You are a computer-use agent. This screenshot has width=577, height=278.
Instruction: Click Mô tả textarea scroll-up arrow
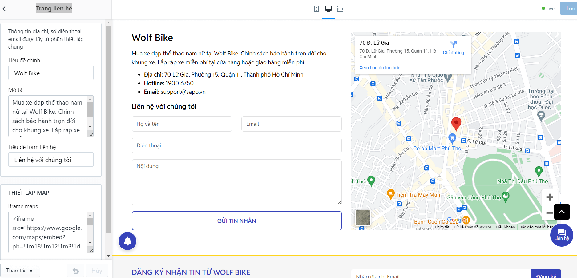90,99
